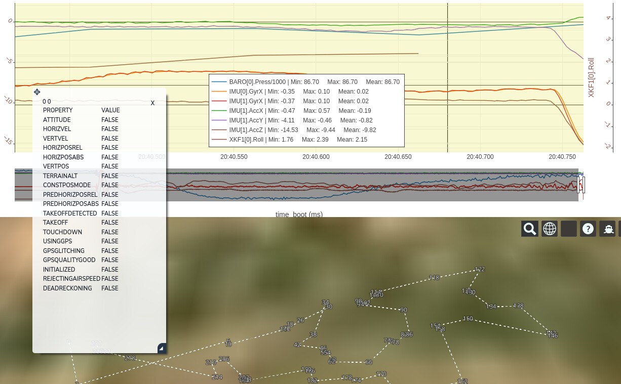
Task: Open the globe map-layer icon
Action: (x=550, y=229)
